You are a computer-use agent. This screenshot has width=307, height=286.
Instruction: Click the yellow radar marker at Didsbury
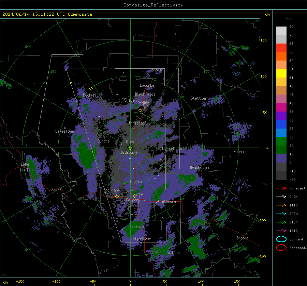coord(130,148)
